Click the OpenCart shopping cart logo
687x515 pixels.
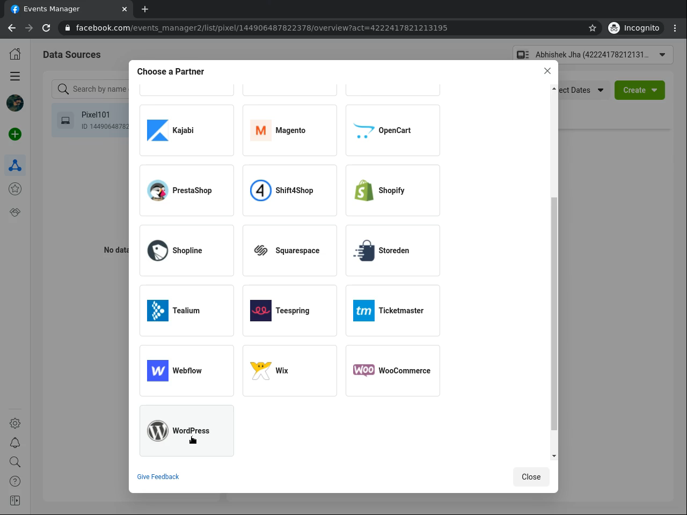coord(364,130)
